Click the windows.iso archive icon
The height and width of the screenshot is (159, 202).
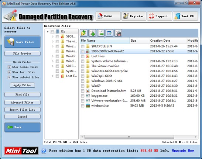[88, 106]
